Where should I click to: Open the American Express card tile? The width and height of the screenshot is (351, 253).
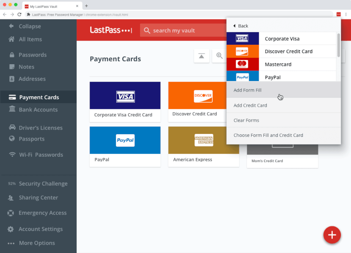203,147
